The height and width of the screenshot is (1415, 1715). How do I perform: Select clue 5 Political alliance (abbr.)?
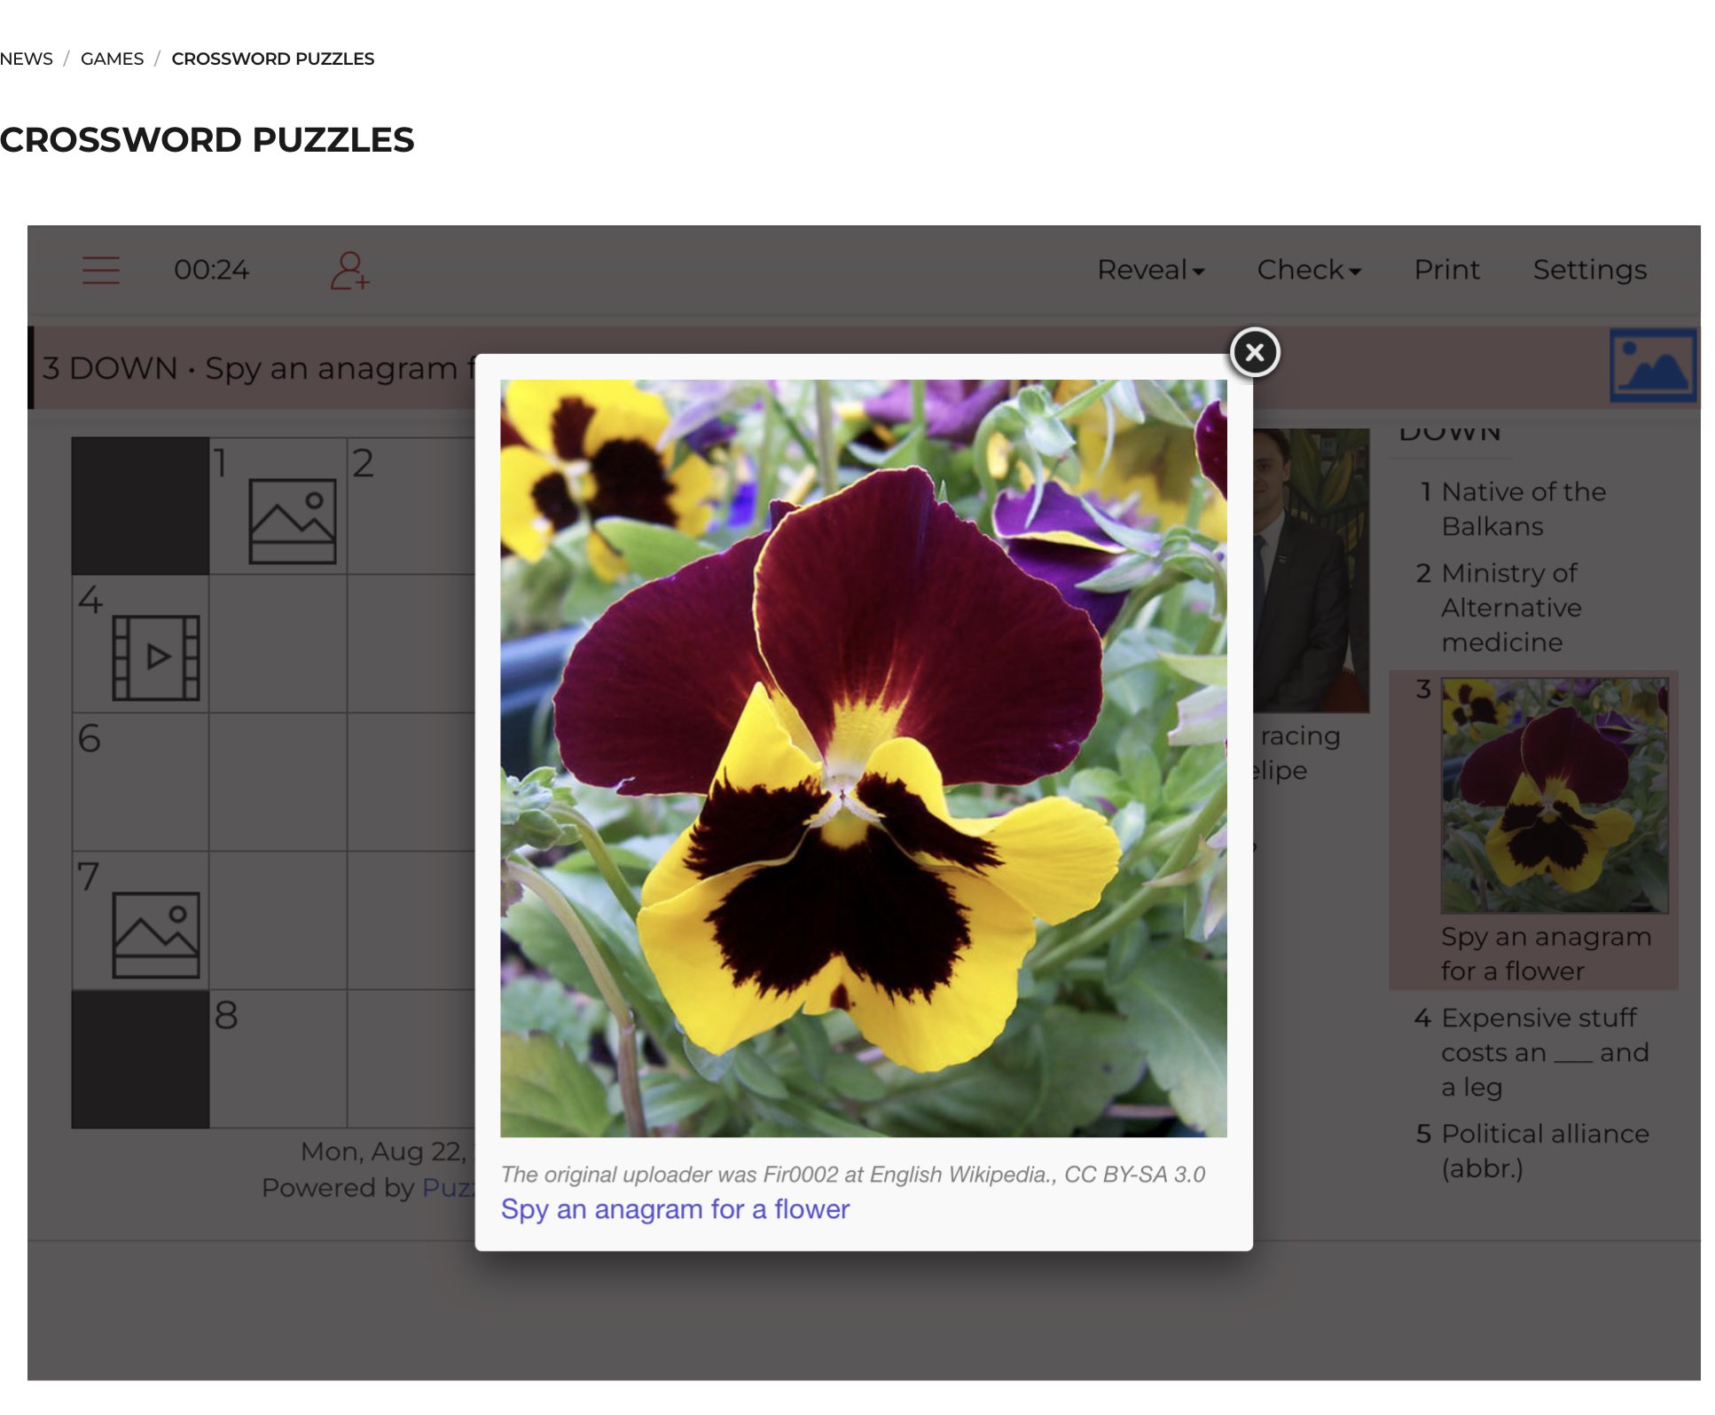[x=1532, y=1151]
